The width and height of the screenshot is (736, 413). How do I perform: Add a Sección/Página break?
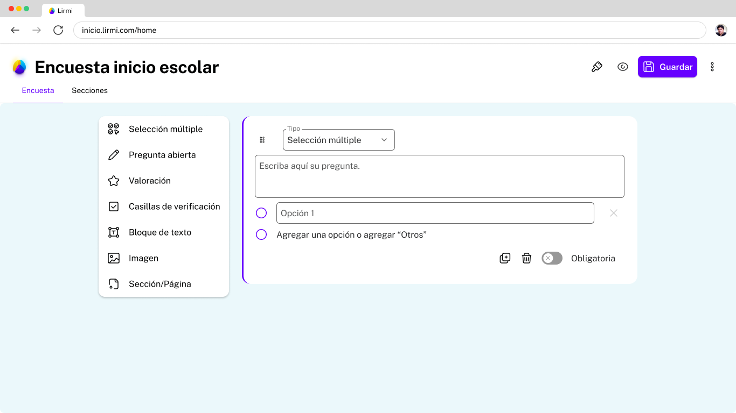(x=164, y=284)
